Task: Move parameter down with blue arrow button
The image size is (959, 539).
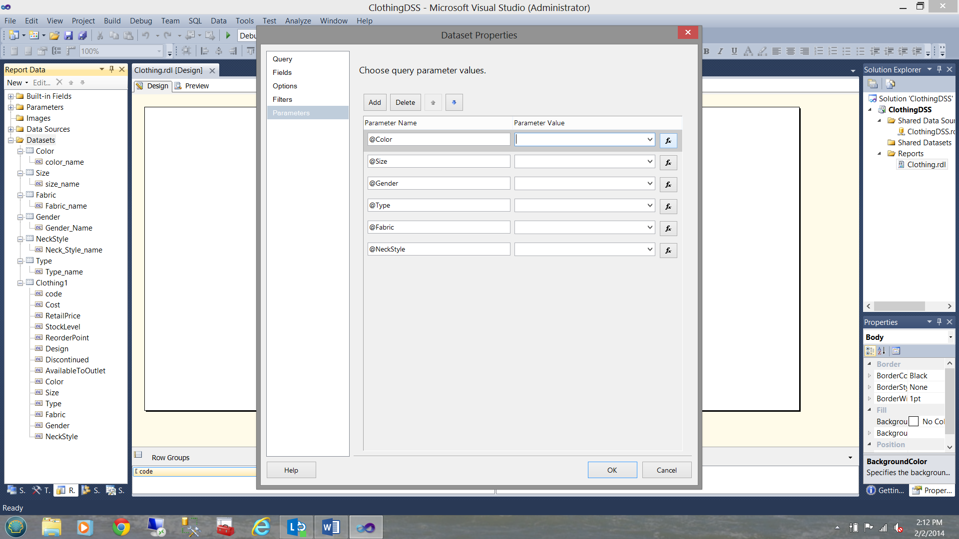Action: point(454,102)
